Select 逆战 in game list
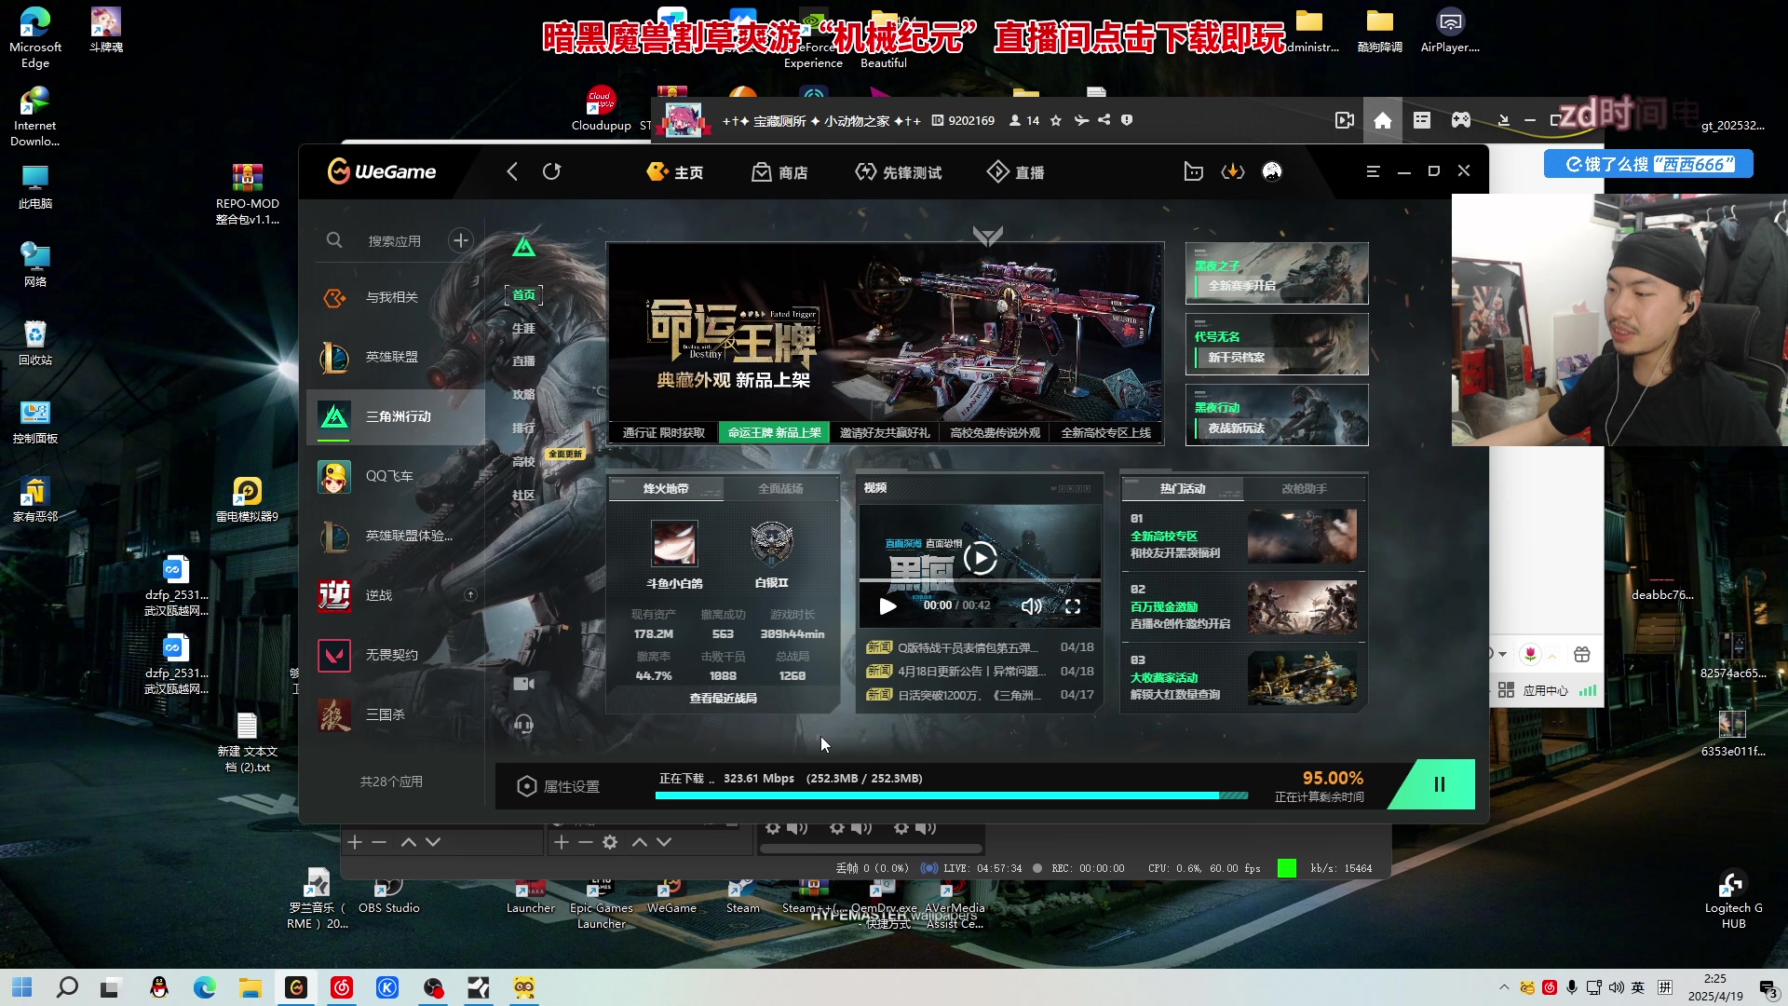 [396, 595]
